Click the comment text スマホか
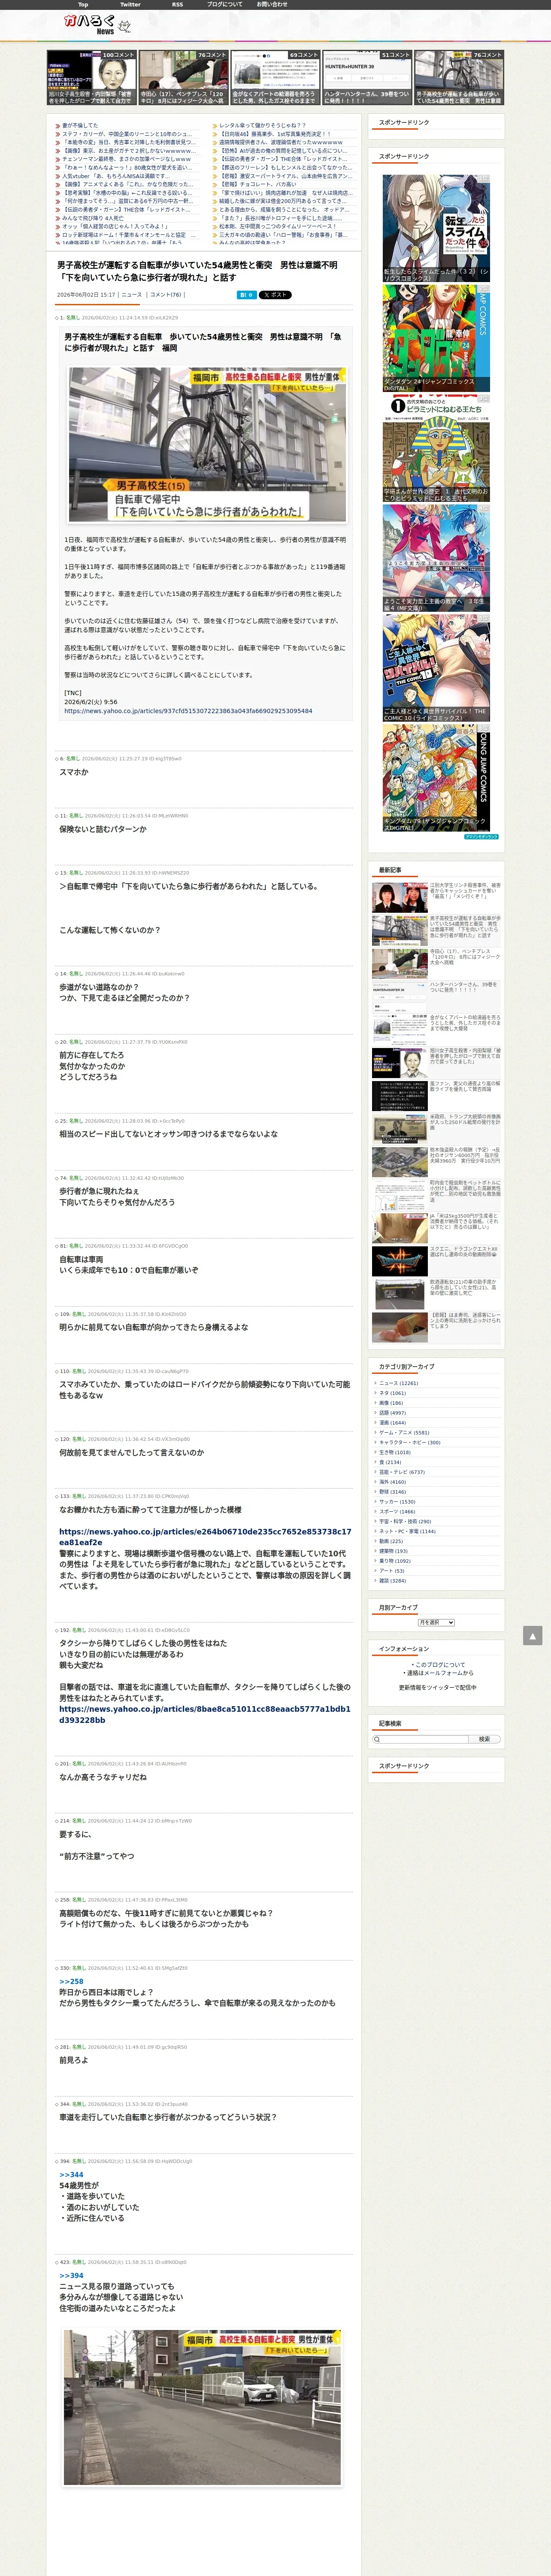This screenshot has width=551, height=2576. 73,772
